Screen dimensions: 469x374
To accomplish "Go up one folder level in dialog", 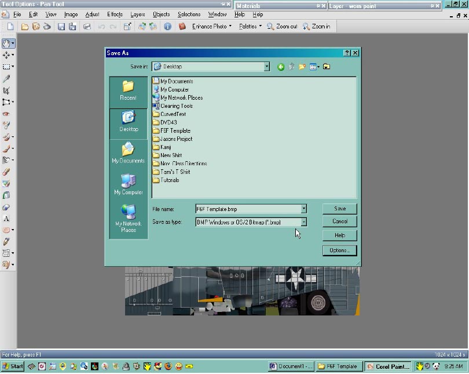I will pyautogui.click(x=291, y=67).
